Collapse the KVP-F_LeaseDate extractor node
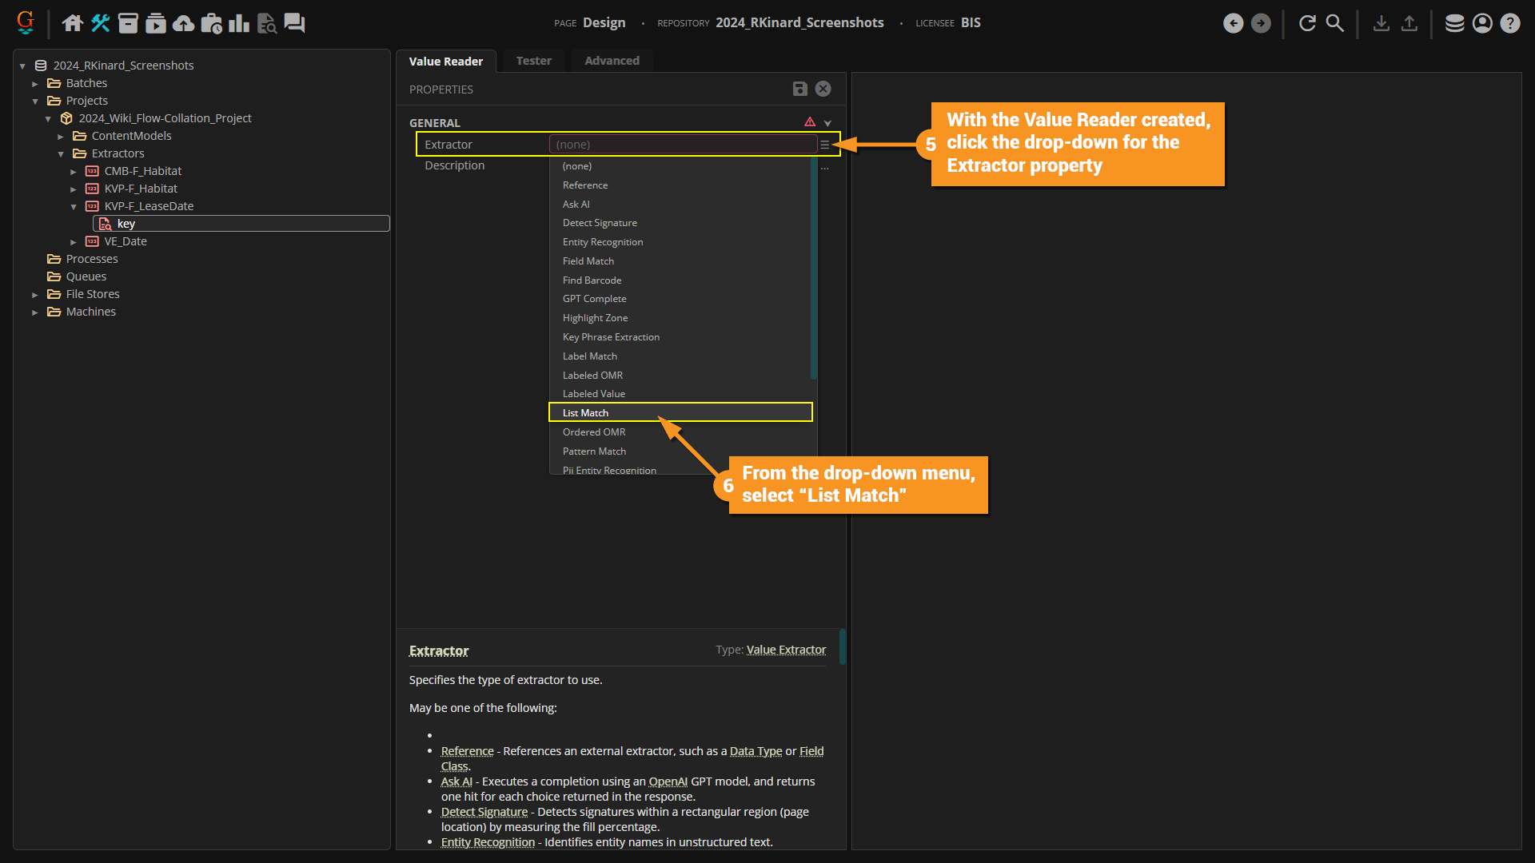1535x863 pixels. 74,206
